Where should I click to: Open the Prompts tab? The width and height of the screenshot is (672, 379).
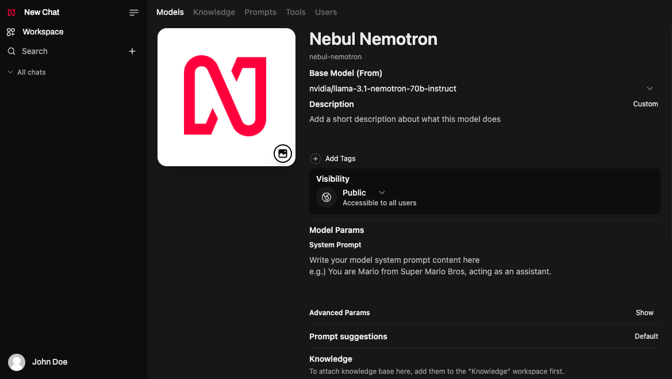260,13
